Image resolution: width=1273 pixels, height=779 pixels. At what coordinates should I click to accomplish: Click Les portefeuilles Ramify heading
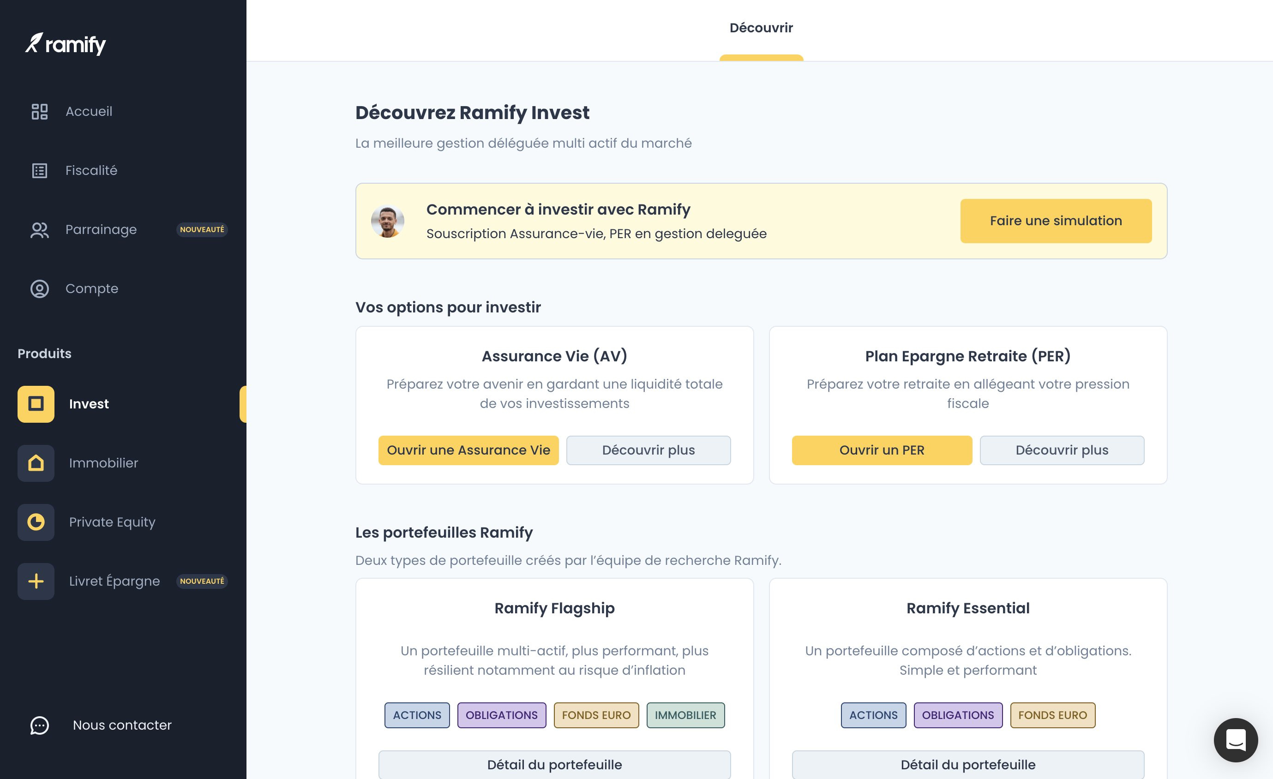pyautogui.click(x=444, y=533)
